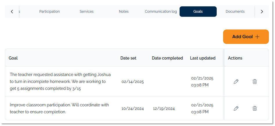Viewport: 275px width, 126px height.
Task: Open the Participation tab
Action: [49, 12]
